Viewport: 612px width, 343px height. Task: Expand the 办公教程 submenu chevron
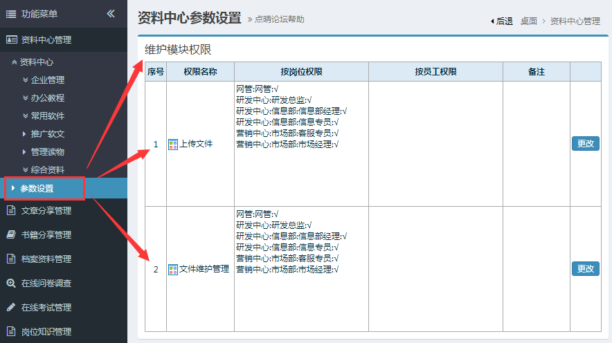point(25,98)
